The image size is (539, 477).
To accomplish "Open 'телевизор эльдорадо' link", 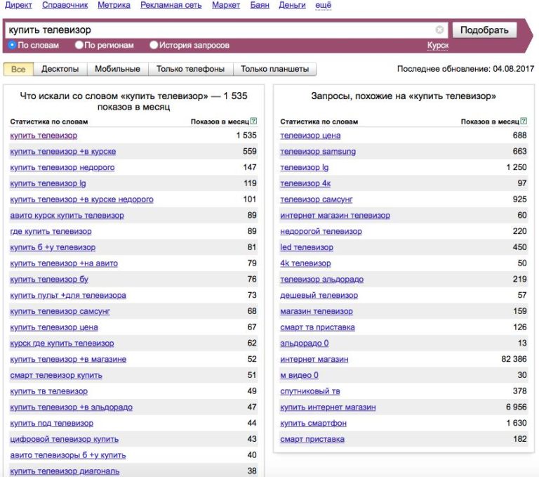I will coord(321,280).
